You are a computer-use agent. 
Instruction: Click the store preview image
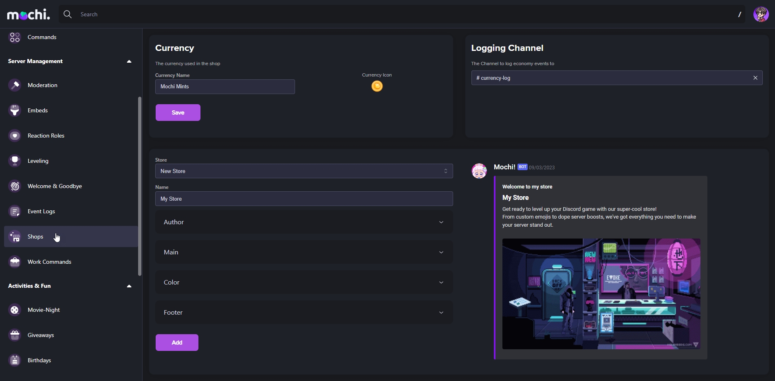coord(601,294)
